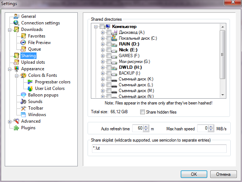Click the Компьютер computer icon
The width and height of the screenshot is (242, 182).
click(x=108, y=27)
